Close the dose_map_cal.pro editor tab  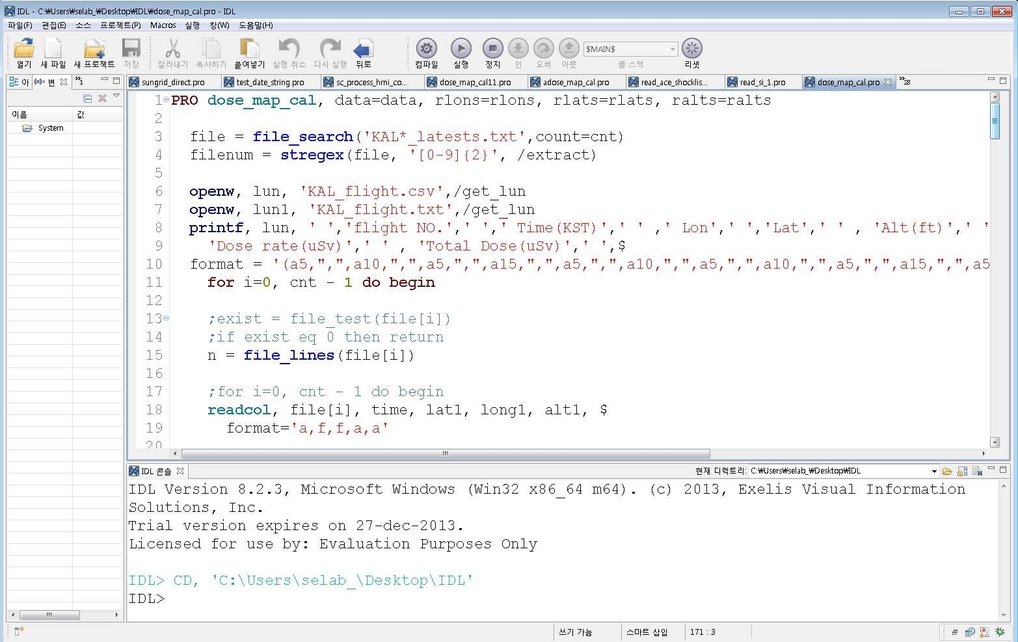(888, 82)
